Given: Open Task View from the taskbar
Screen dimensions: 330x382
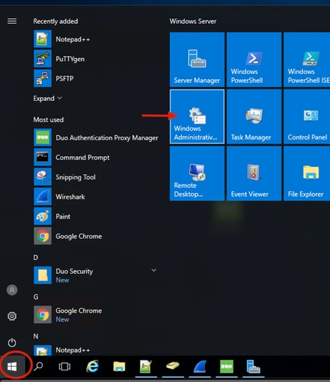Looking at the screenshot, I should 65,367.
